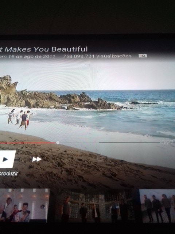Screen dimensions: 175x234
Task: Click the upload date '19 de ago de 2011'
Action: click(31, 57)
